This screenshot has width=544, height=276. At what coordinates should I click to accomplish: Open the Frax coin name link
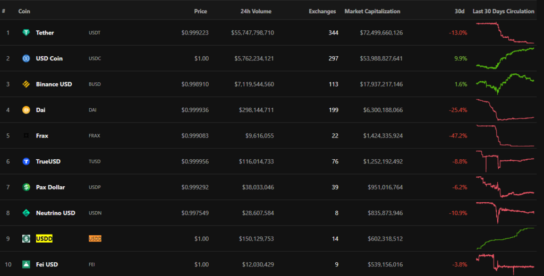point(42,136)
